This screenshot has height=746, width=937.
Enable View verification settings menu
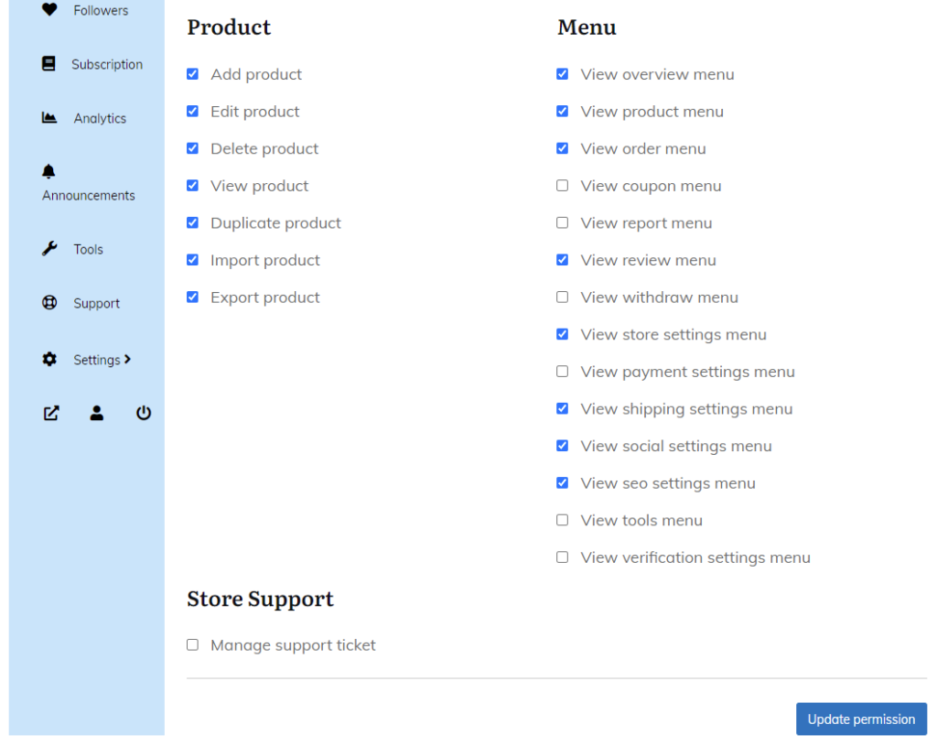[x=562, y=557]
